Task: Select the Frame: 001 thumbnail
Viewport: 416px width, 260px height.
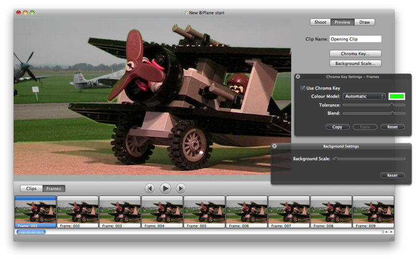Action: pos(35,212)
